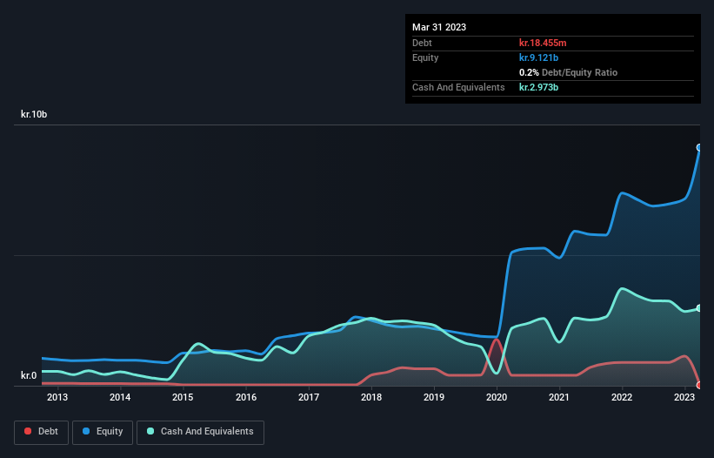Screen dimensions: 714x458
Task: Click the 2015 axis label
Action: (x=183, y=397)
